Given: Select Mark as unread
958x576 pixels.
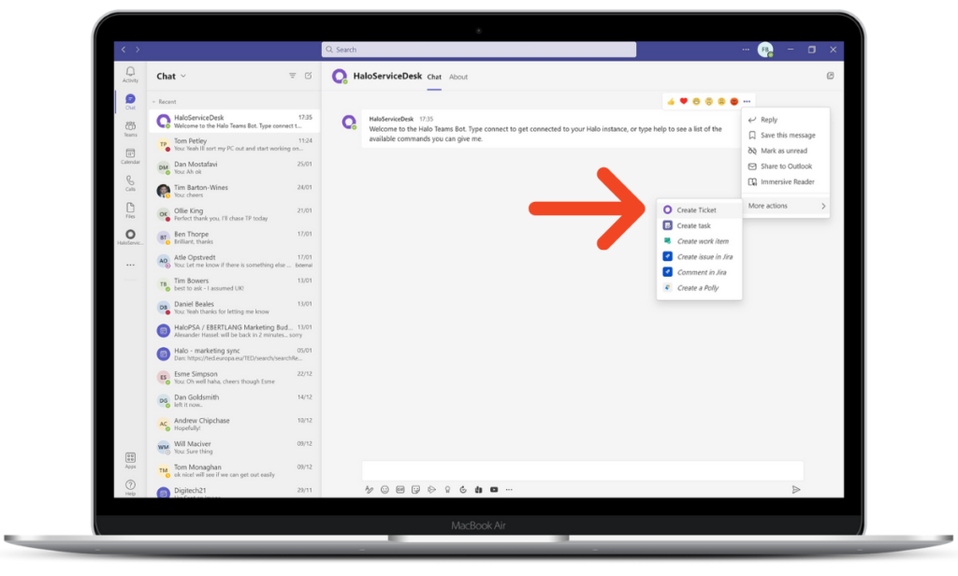Looking at the screenshot, I should click(x=786, y=151).
